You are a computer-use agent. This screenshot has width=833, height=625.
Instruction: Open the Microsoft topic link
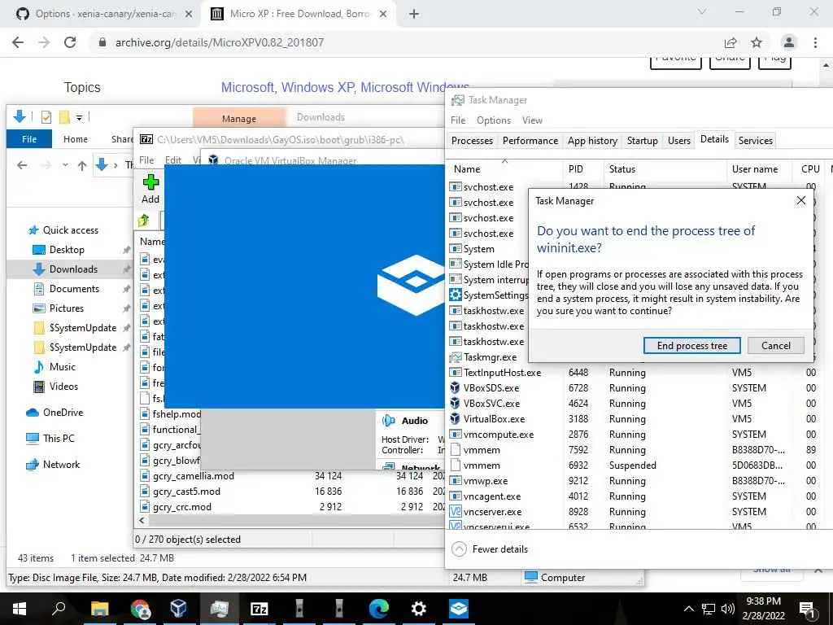point(247,87)
